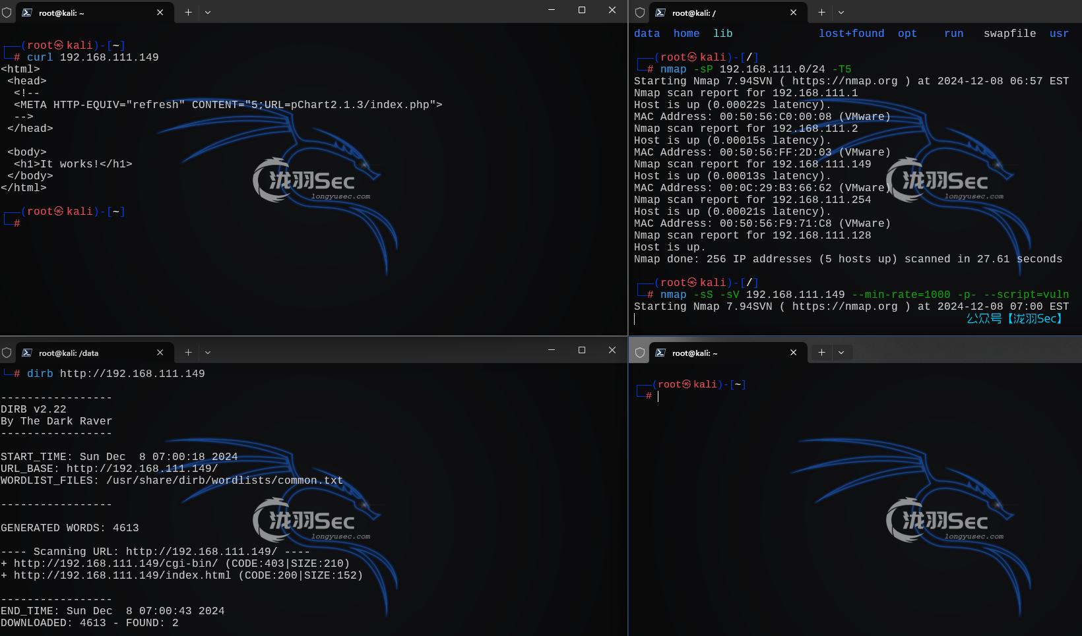Select the 'root@kali: /data' tab
The height and width of the screenshot is (636, 1082).
click(x=69, y=353)
